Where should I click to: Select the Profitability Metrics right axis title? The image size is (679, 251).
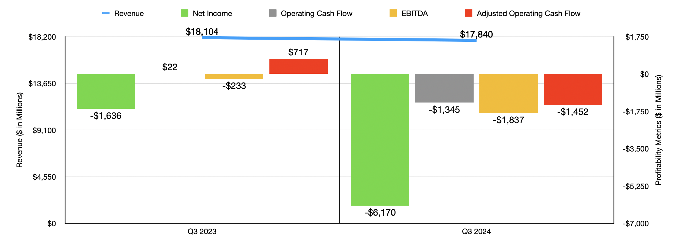(x=658, y=130)
